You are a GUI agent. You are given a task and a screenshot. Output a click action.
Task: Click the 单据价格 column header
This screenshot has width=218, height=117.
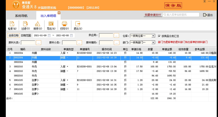pyautogui.click(x=136, y=49)
